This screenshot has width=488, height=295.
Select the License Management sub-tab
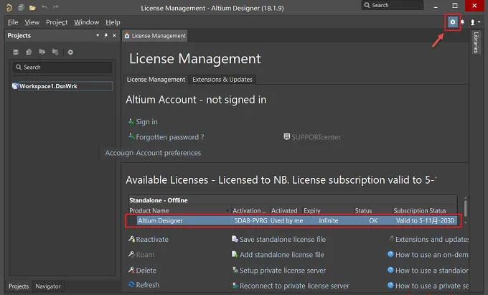[156, 80]
